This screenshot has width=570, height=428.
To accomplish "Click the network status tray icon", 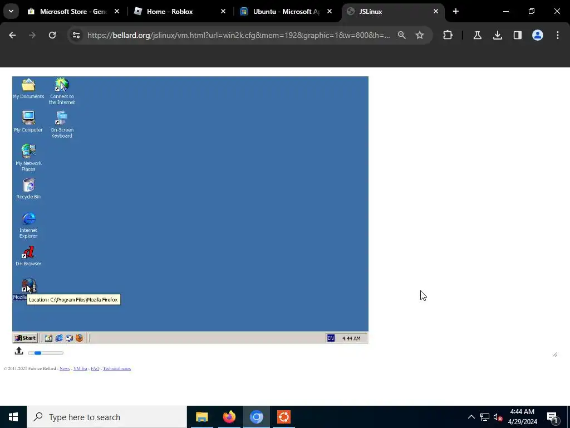I will (x=485, y=417).
